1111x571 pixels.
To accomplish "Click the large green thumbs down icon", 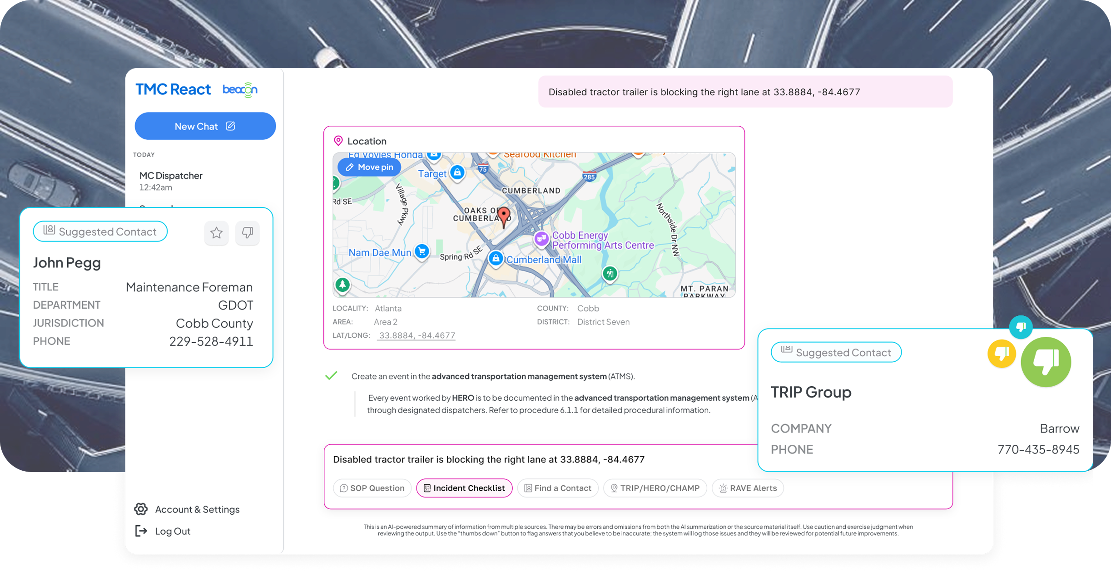I will (1046, 362).
